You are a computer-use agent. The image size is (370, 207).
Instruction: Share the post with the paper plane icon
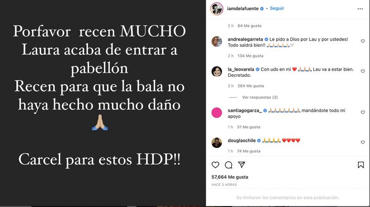[241, 164]
